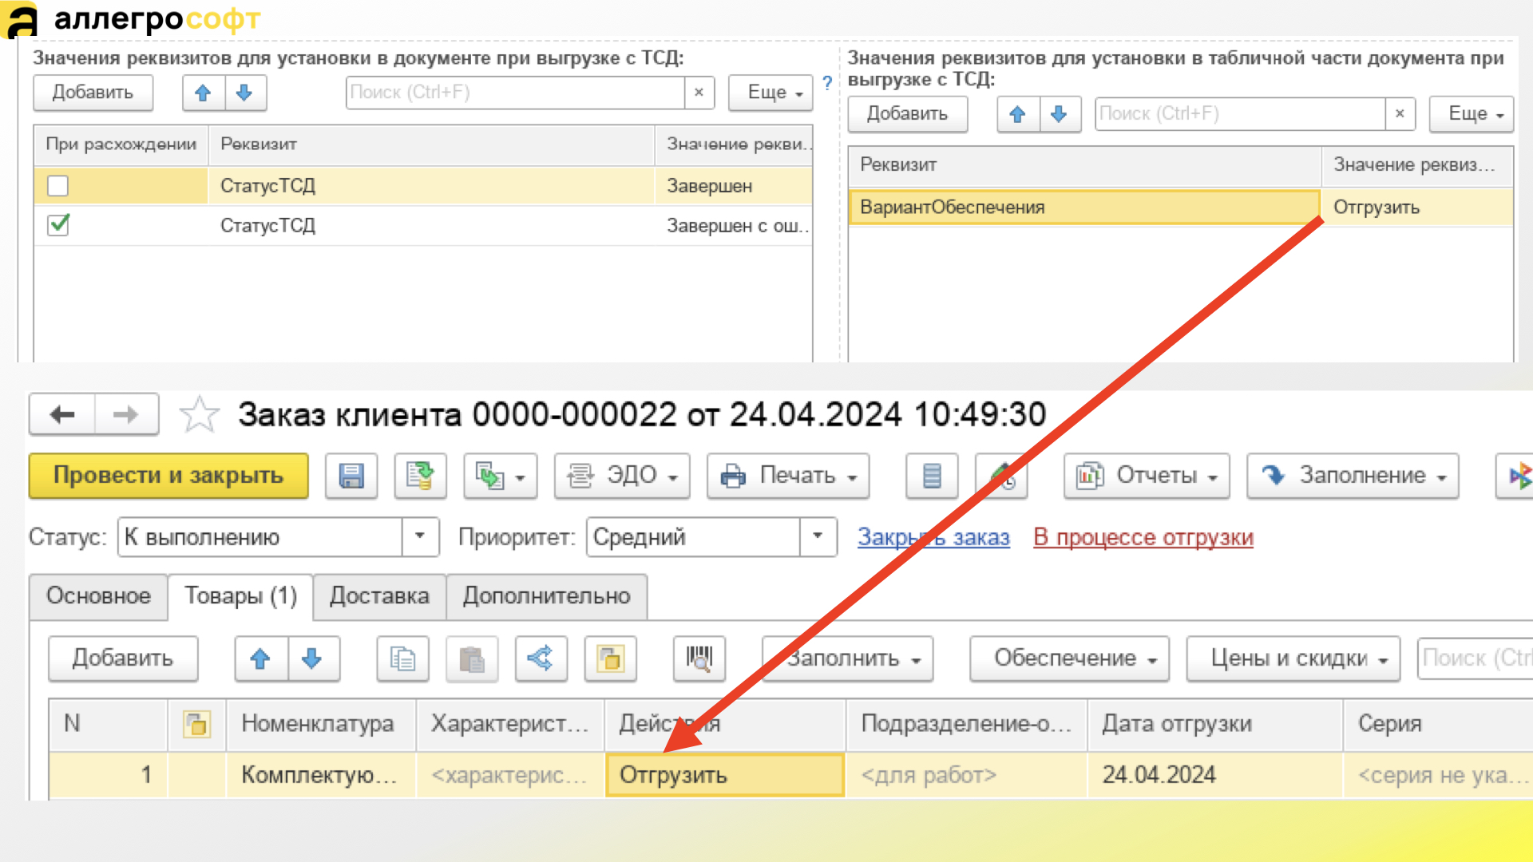Viewport: 1533px width, 862px height.
Task: Copy rows icon in goods toolbar
Action: coord(402,658)
